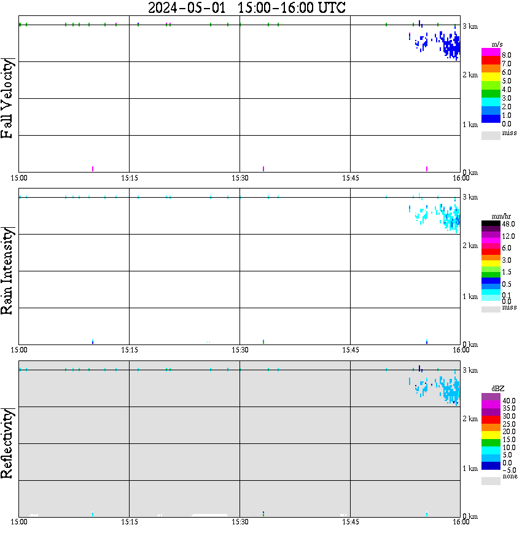Click the dark blue -5.0 dBZ reflectivity swatch
This screenshot has height=533, width=522.
click(x=491, y=465)
